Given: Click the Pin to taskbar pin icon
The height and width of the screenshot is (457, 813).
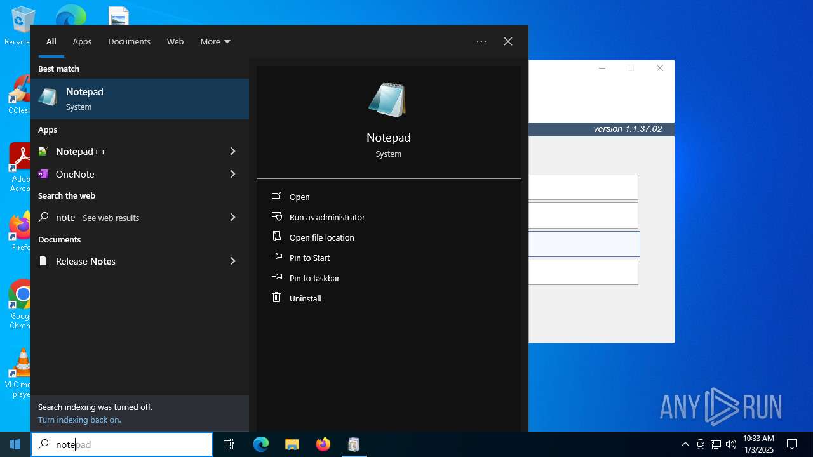Looking at the screenshot, I should (277, 277).
